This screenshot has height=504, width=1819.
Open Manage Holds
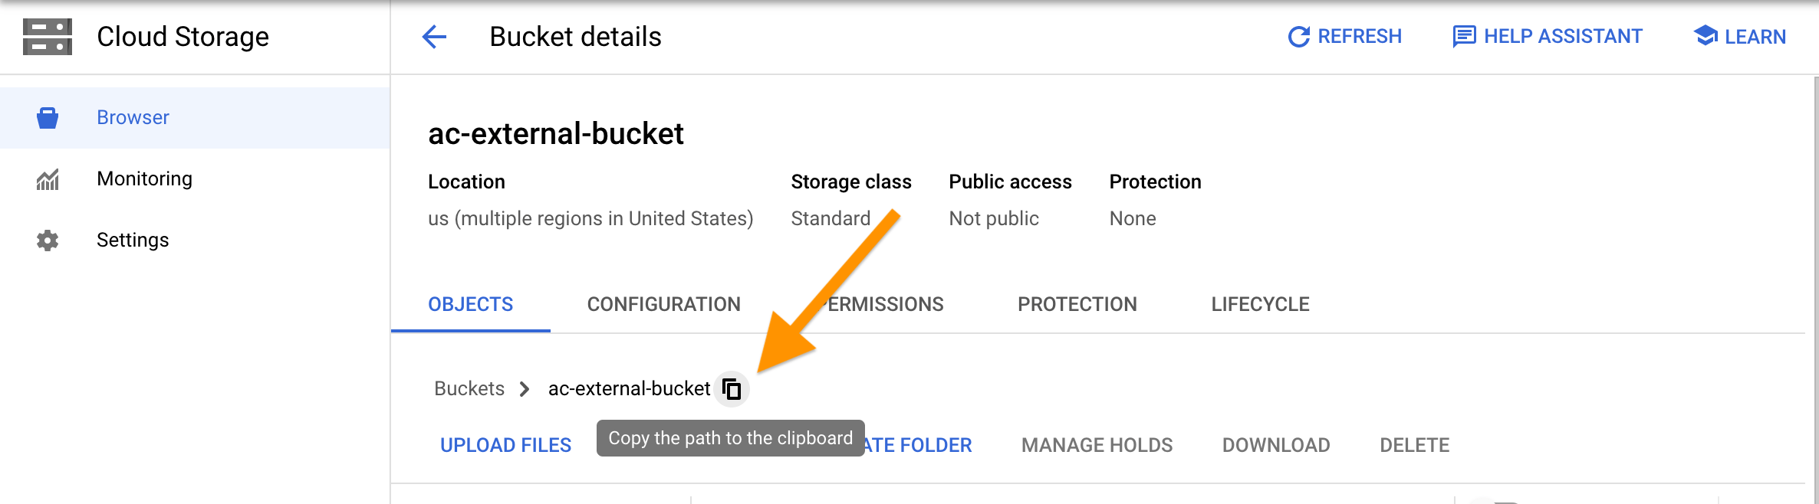(1097, 444)
